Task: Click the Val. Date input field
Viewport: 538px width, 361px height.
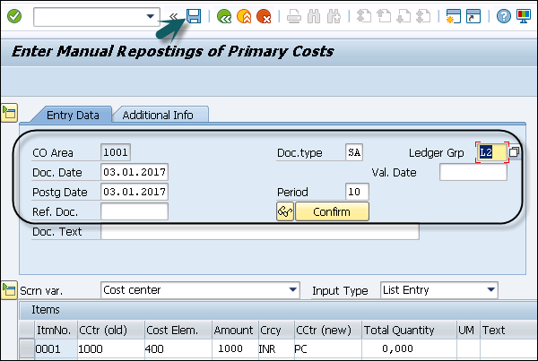Action: [473, 172]
